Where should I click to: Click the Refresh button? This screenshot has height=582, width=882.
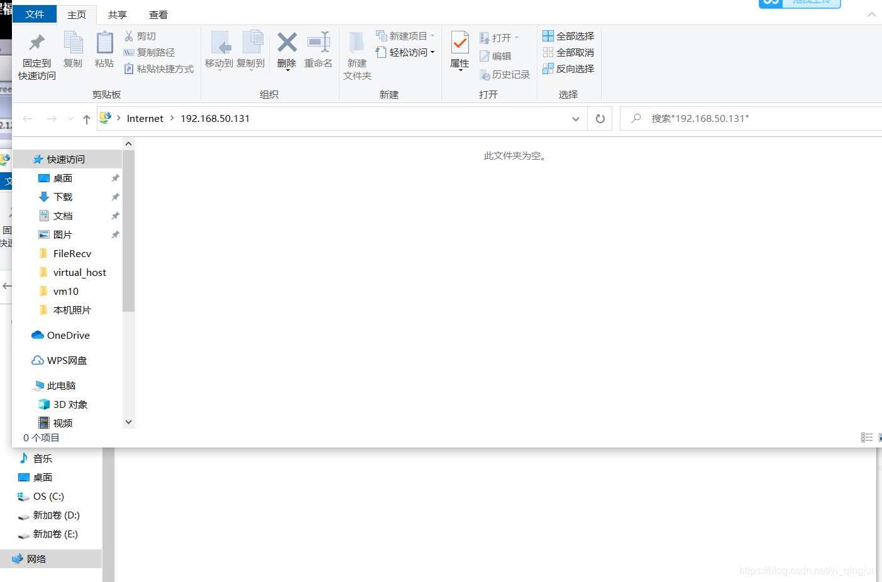(600, 119)
